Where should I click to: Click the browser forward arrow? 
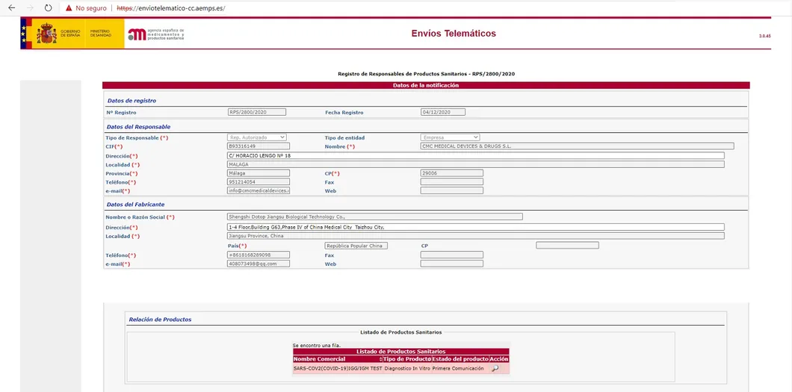click(x=30, y=8)
